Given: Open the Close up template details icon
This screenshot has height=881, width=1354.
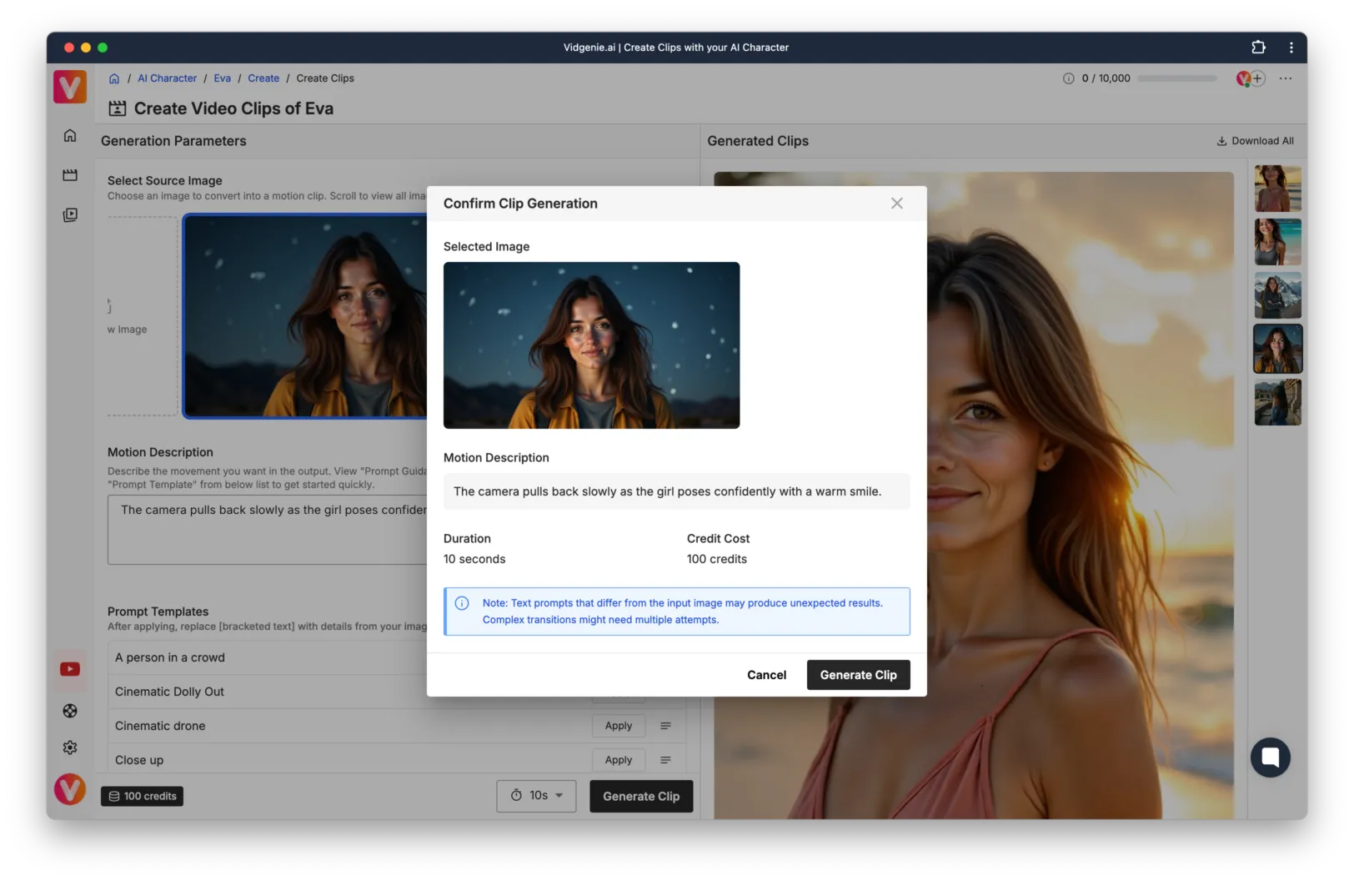Looking at the screenshot, I should point(665,760).
